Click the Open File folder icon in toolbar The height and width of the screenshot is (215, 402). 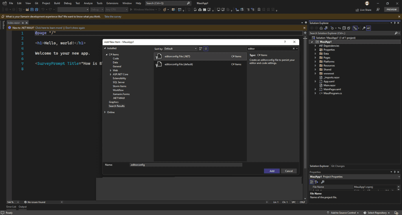pyautogui.click(x=27, y=9)
